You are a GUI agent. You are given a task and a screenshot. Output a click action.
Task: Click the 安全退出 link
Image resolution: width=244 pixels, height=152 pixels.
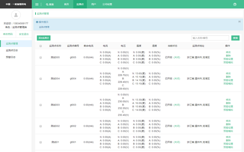click(24, 34)
